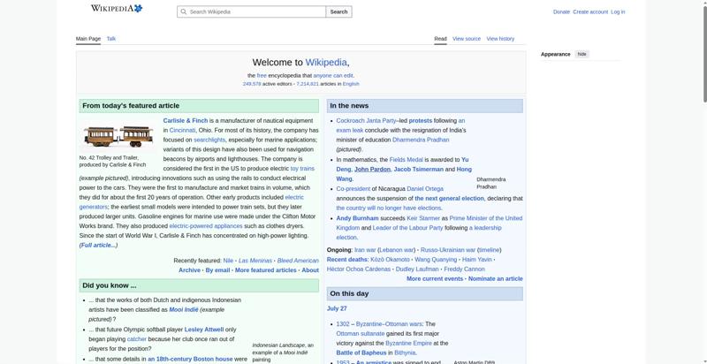Open the View history tab

[x=500, y=39]
